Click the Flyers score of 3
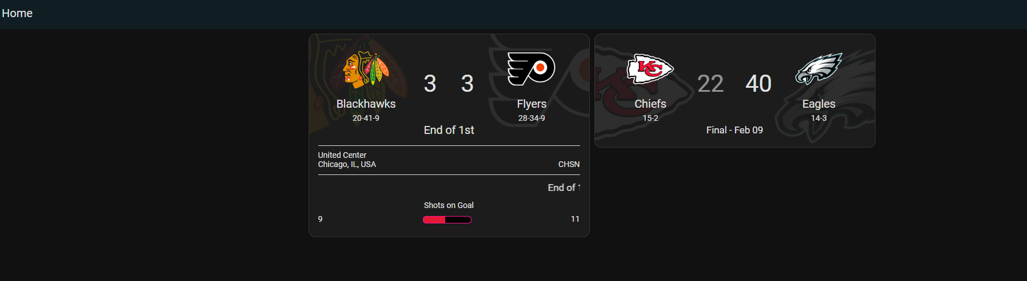Viewport: 1027px width, 281px height. click(467, 84)
